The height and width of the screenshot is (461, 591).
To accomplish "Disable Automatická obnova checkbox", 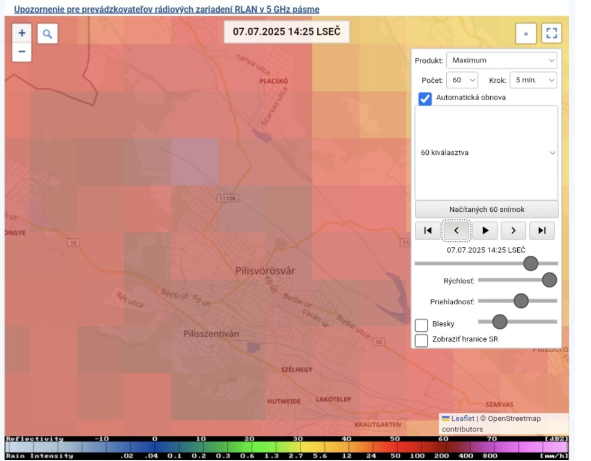I will click(x=425, y=98).
